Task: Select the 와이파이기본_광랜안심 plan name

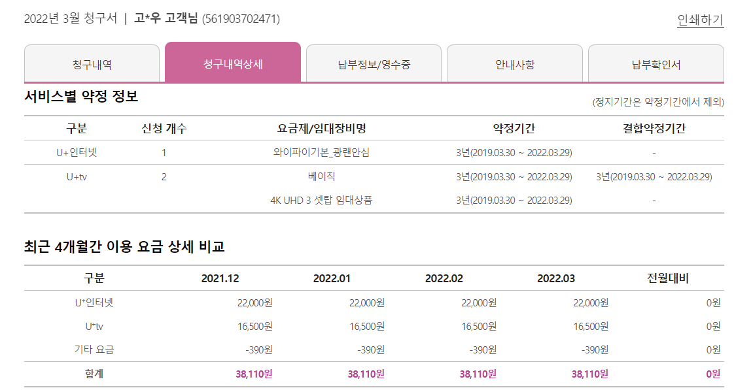Action: coord(322,152)
